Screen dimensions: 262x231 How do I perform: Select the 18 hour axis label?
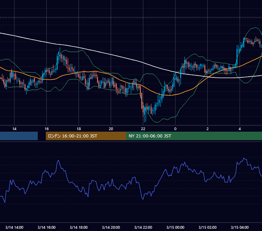point(79,129)
